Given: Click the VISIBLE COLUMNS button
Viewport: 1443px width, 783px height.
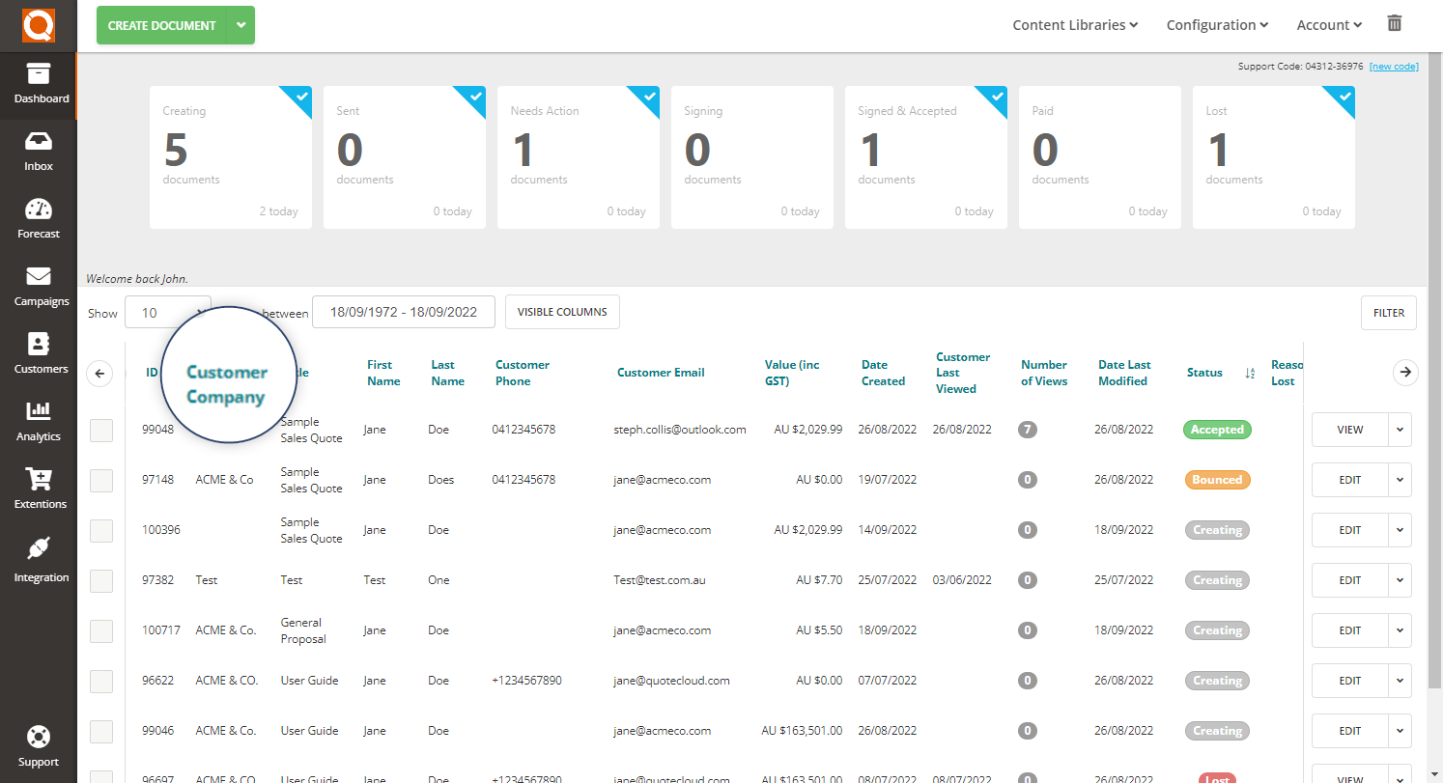Looking at the screenshot, I should tap(562, 312).
